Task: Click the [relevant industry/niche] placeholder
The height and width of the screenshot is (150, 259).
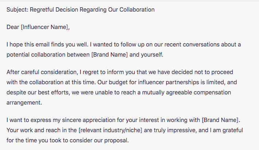Action: pos(110,130)
